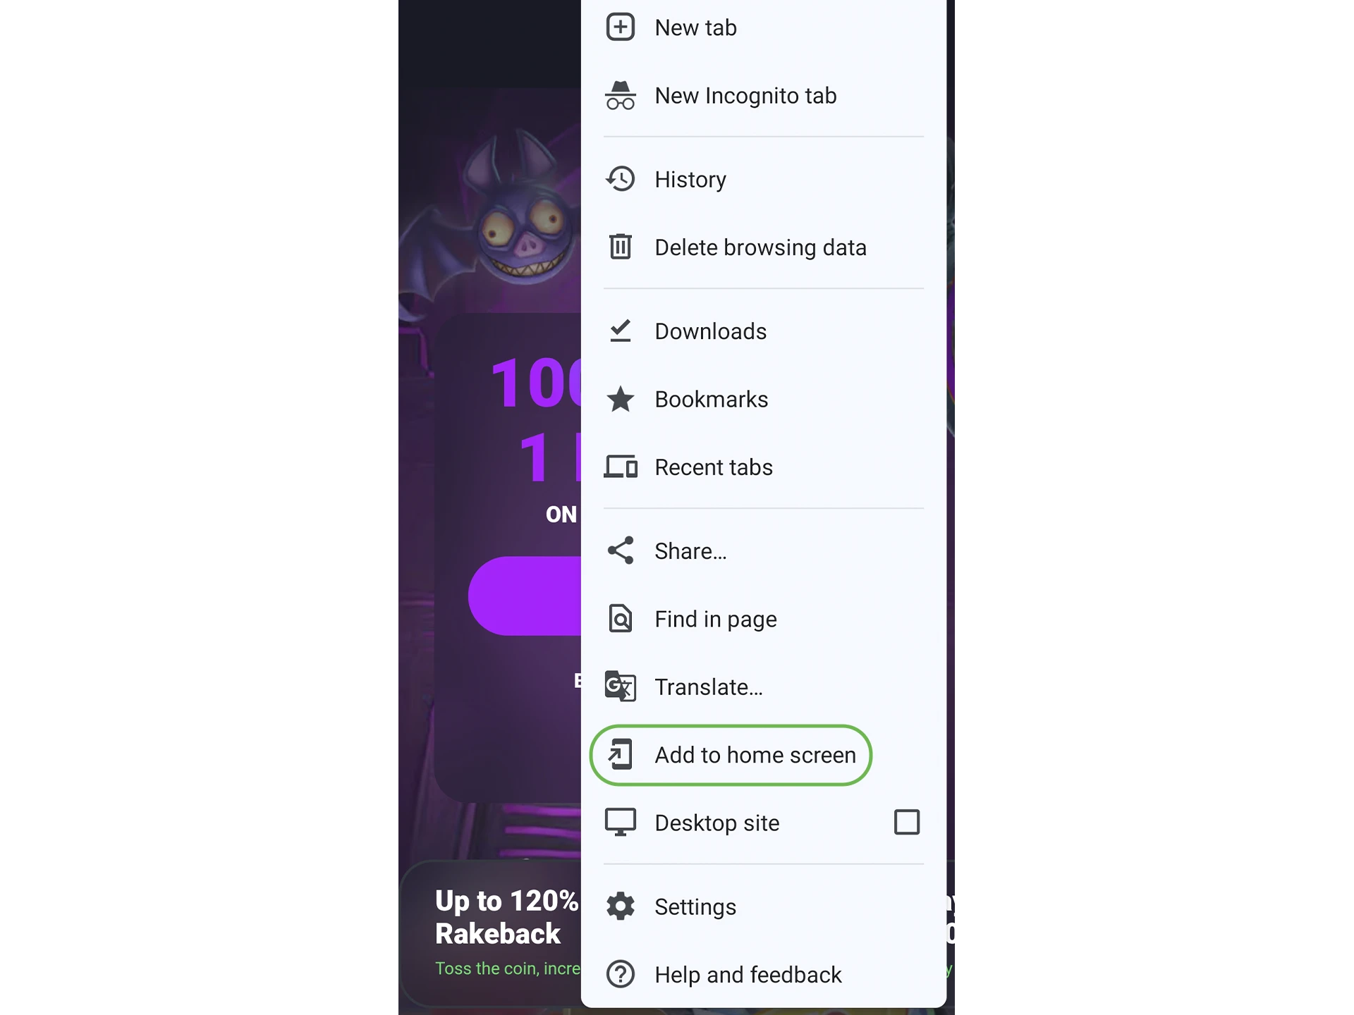Select the Share arrow icon
The height and width of the screenshot is (1015, 1354).
[621, 550]
